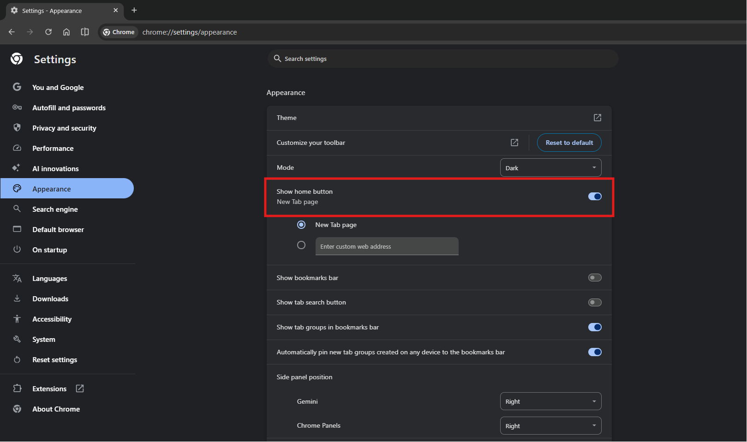
Task: Open the side panel toolbar icon
Action: (x=85, y=32)
